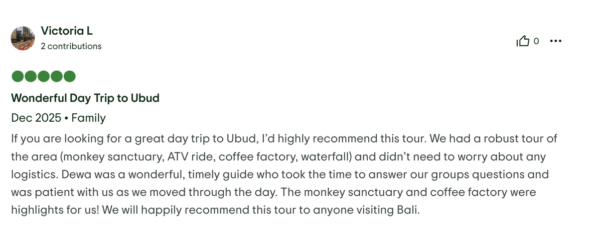Click the helpful vote count "0"

tap(536, 41)
